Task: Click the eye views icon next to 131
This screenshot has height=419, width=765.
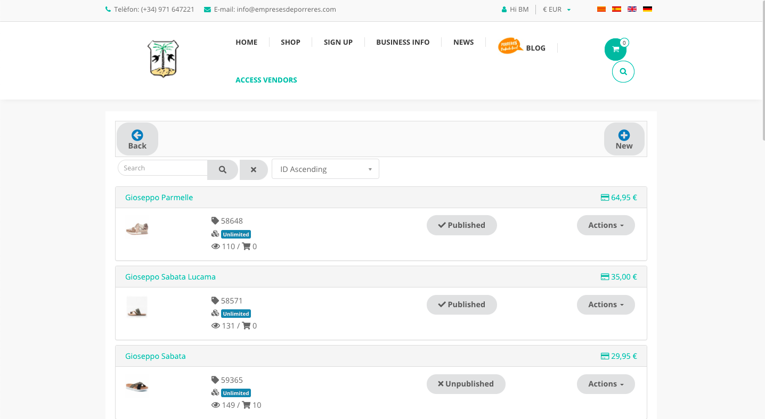Action: [x=216, y=326]
